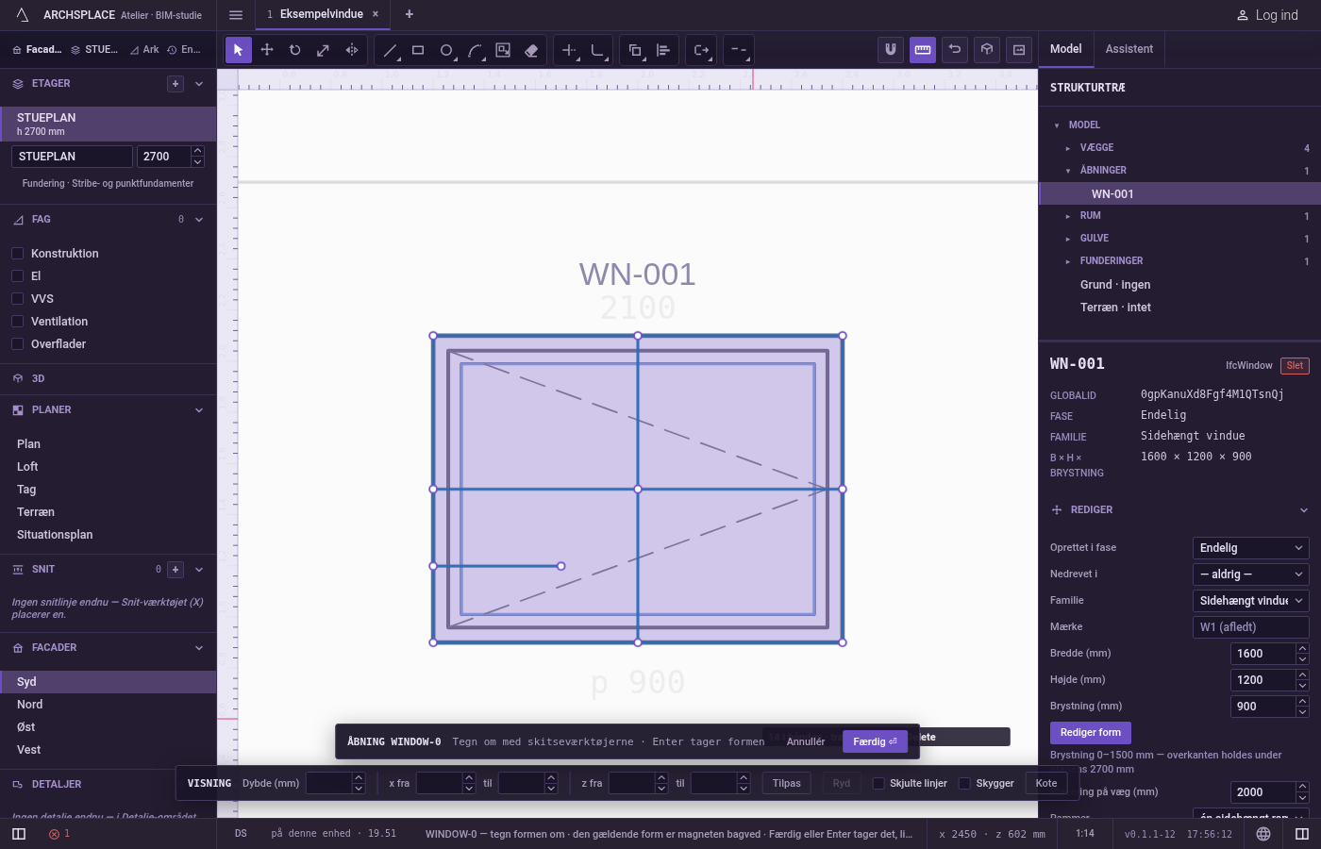Viewport: 1321px width, 849px height.
Task: Pick the circle drawing tool
Action: 446,50
